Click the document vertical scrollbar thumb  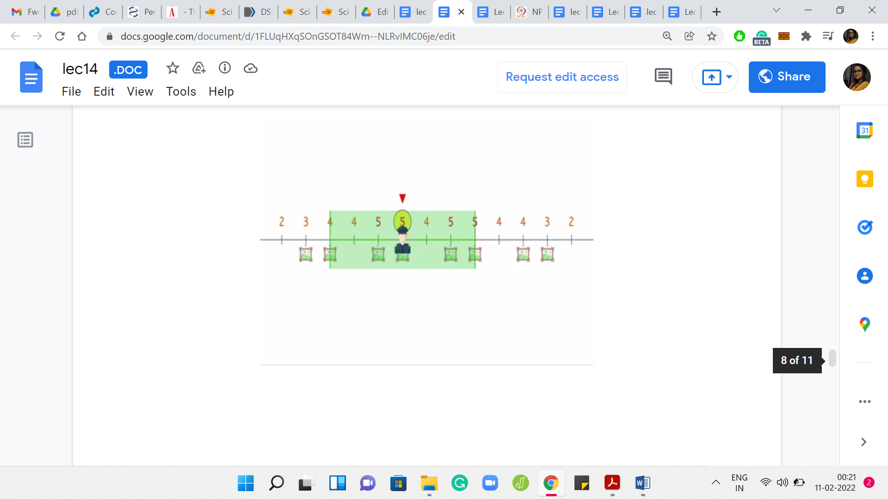click(832, 358)
